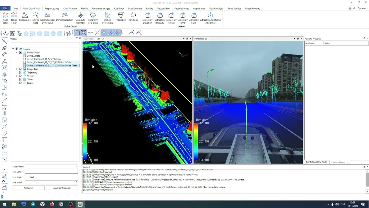Run the SOR Filter tool
This screenshot has height=208, width=369.
pyautogui.click(x=5, y=18)
